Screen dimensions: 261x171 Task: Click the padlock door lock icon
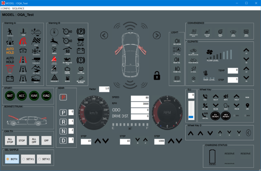pyautogui.click(x=157, y=76)
